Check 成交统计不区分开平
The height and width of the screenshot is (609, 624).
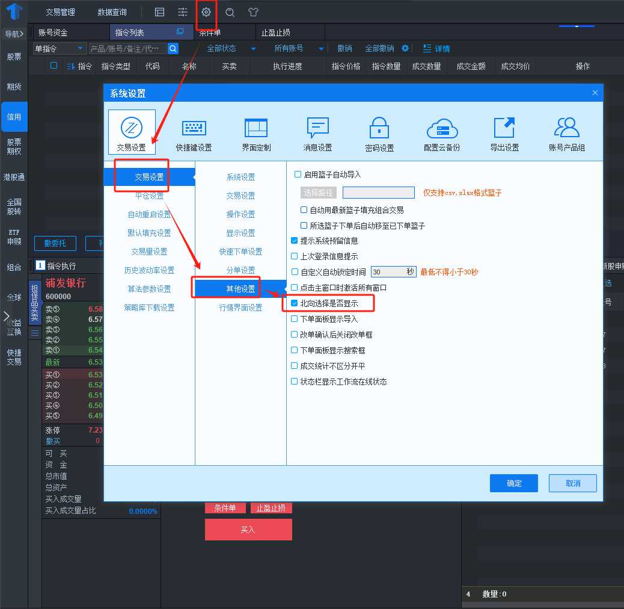pyautogui.click(x=295, y=366)
